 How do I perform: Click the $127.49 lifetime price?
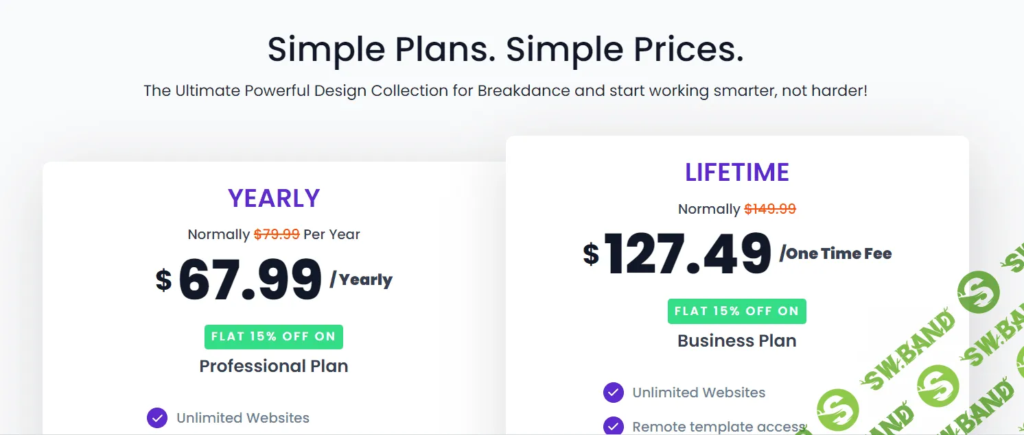pos(688,254)
